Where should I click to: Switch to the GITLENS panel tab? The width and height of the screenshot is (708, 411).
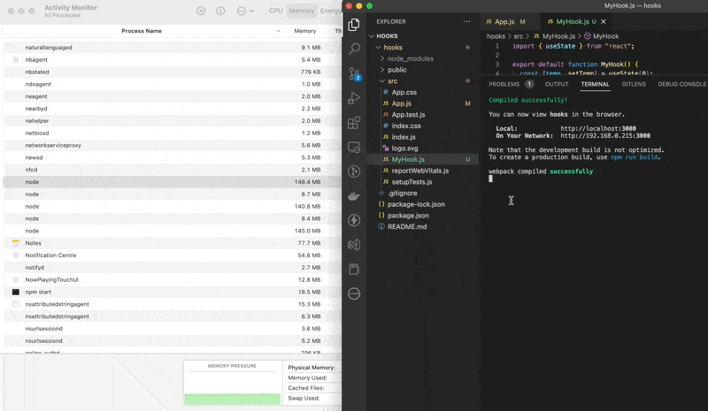pos(634,84)
